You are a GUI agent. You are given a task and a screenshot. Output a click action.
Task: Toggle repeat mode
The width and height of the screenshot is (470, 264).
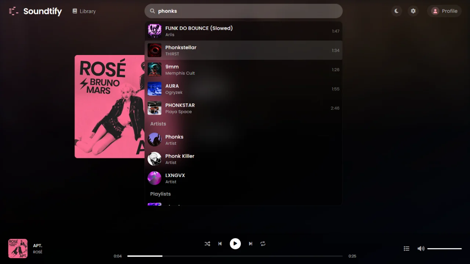[263, 244]
